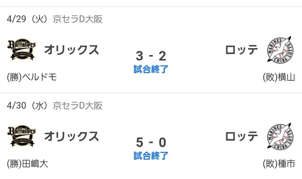Open the 試合終了 link under 3 - 2

point(151,69)
